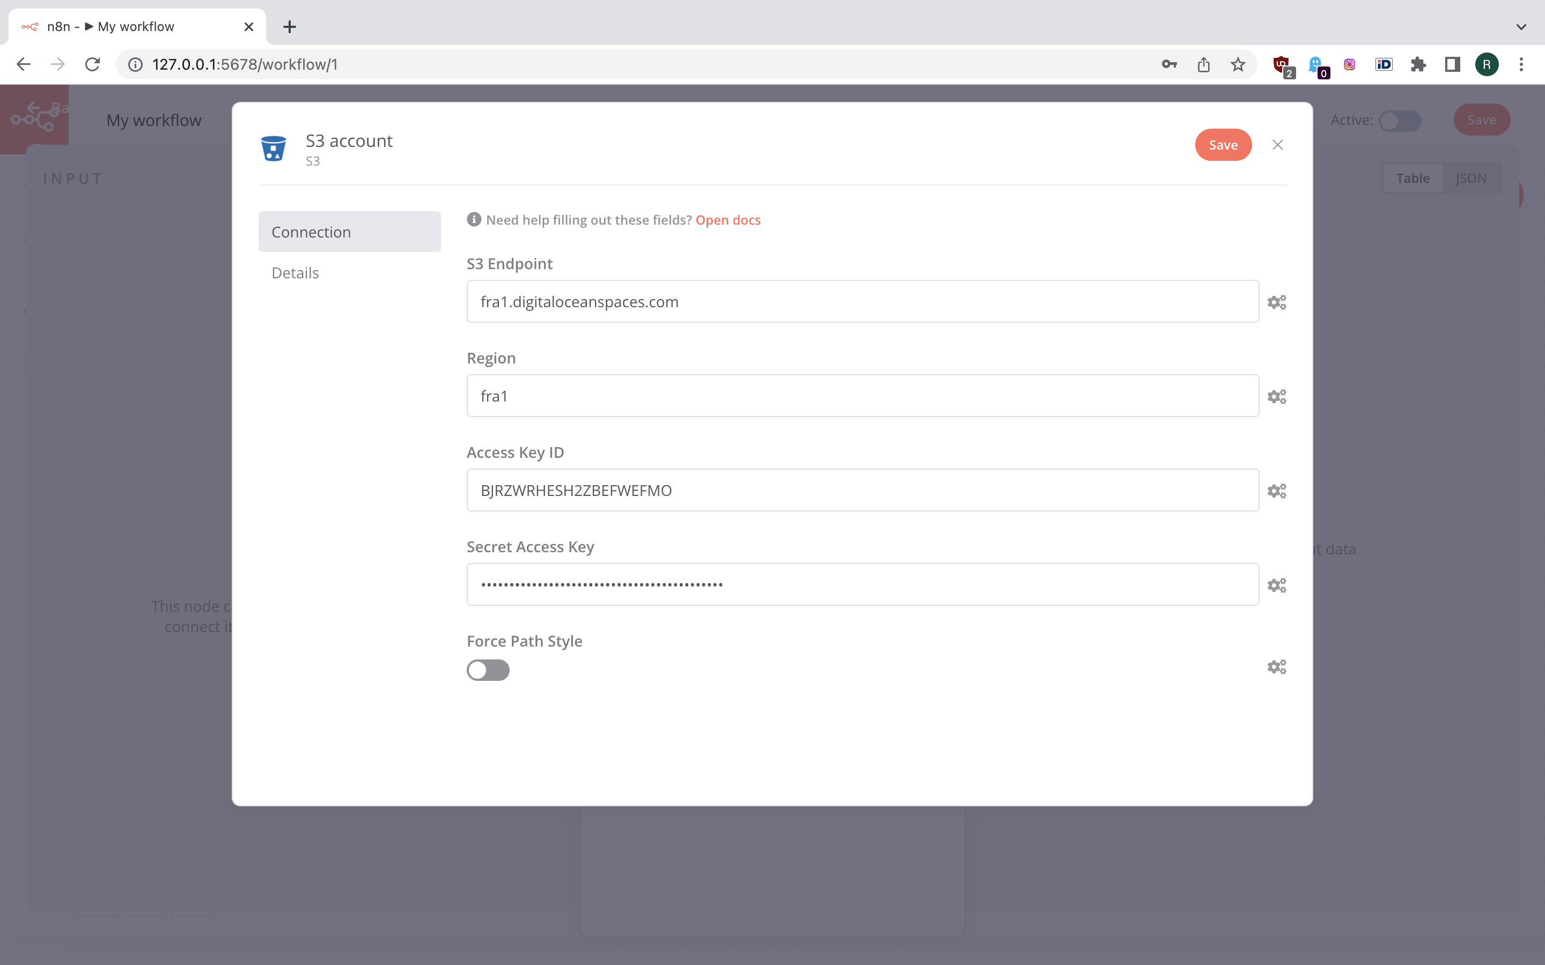The height and width of the screenshot is (965, 1545).
Task: Open parameter options gear for S3 Endpoint
Action: click(1276, 302)
